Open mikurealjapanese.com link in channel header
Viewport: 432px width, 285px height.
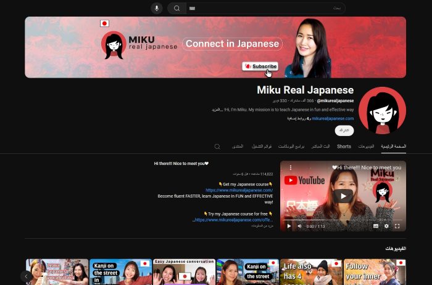[333, 118]
